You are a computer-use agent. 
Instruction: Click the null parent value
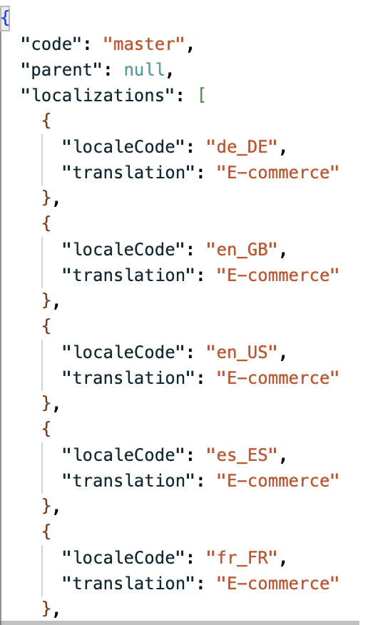click(x=144, y=70)
